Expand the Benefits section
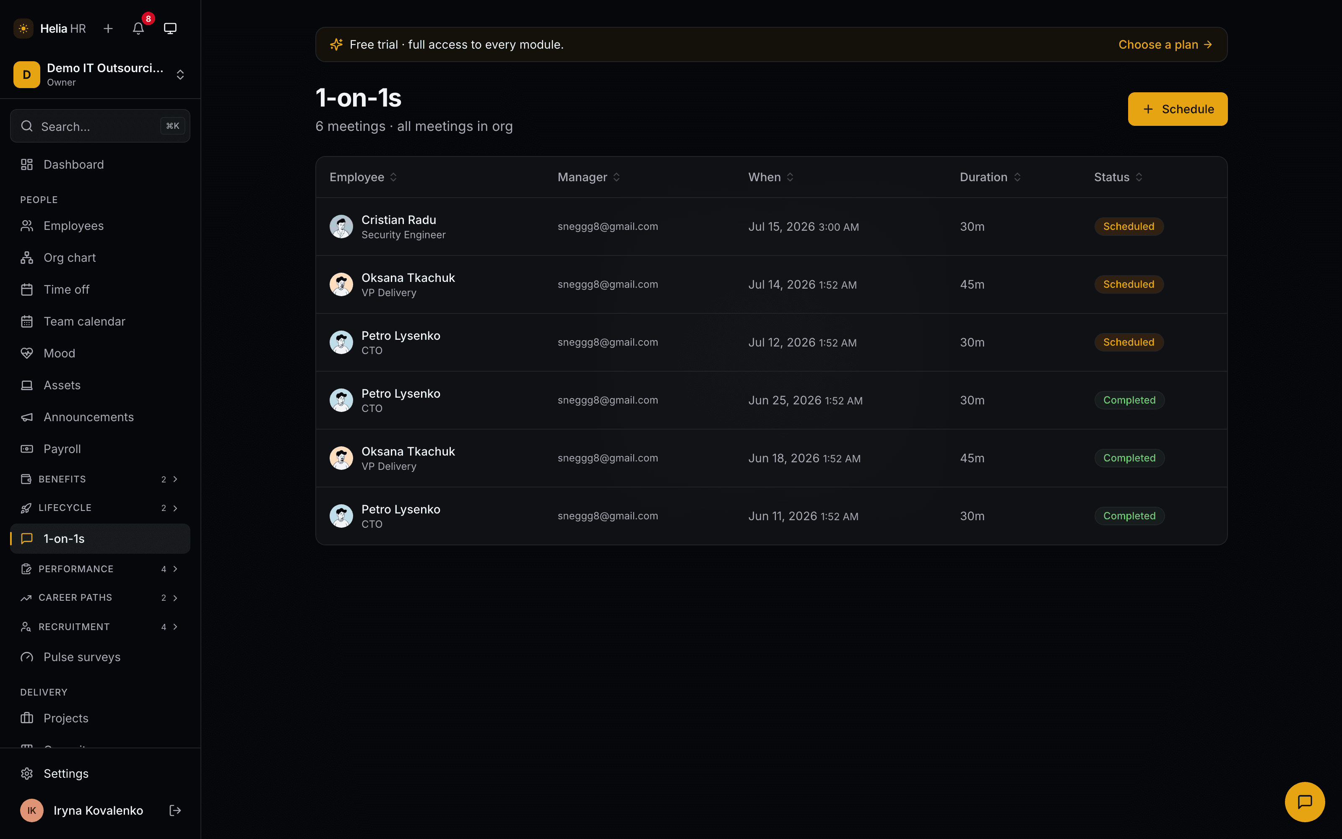This screenshot has width=1342, height=839. pos(100,479)
